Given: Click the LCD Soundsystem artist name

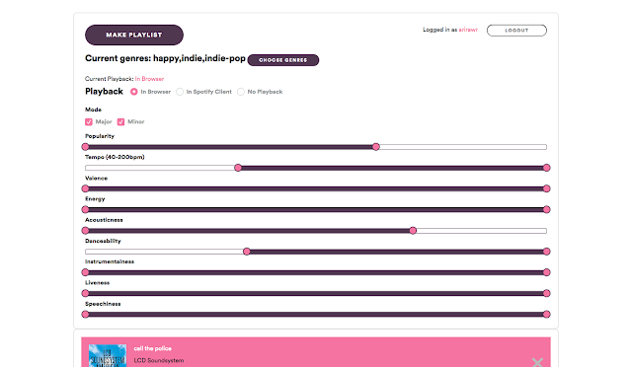Looking at the screenshot, I should click(x=159, y=360).
